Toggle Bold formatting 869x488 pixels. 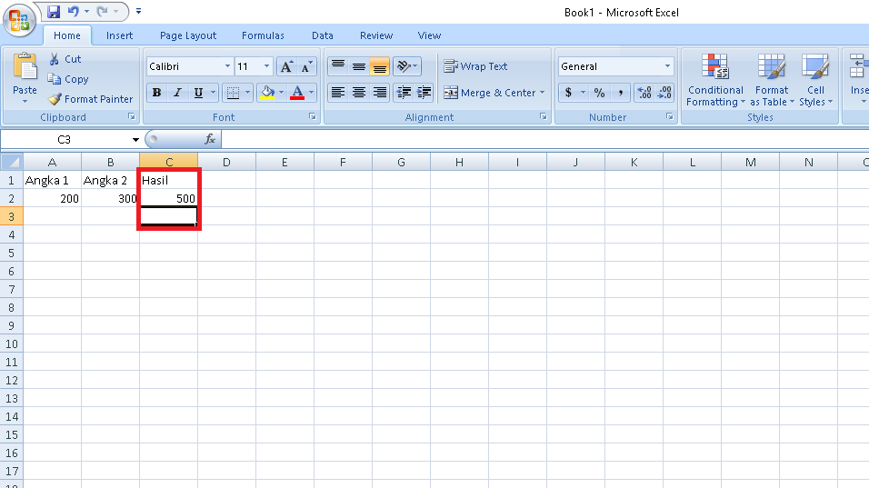pyautogui.click(x=157, y=93)
